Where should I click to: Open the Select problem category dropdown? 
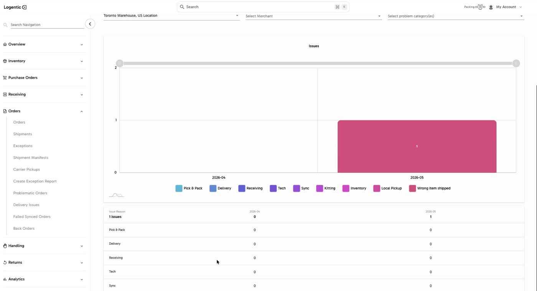(456, 16)
